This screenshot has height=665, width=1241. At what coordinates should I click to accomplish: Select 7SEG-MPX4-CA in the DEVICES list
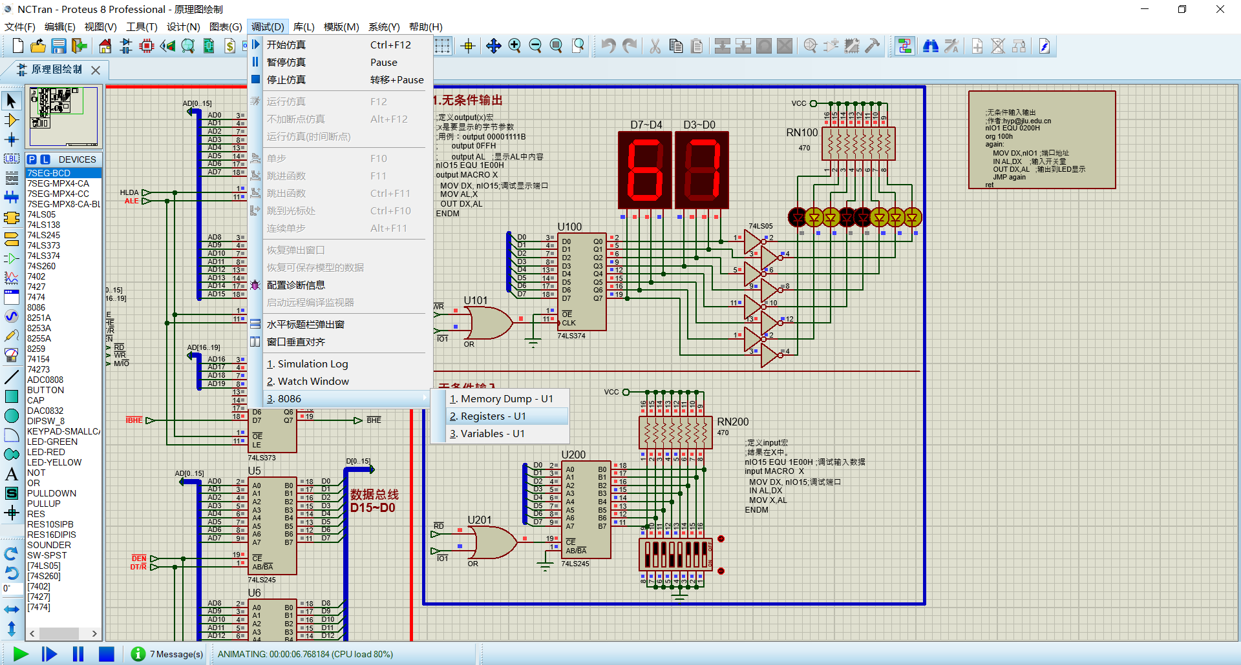point(61,183)
